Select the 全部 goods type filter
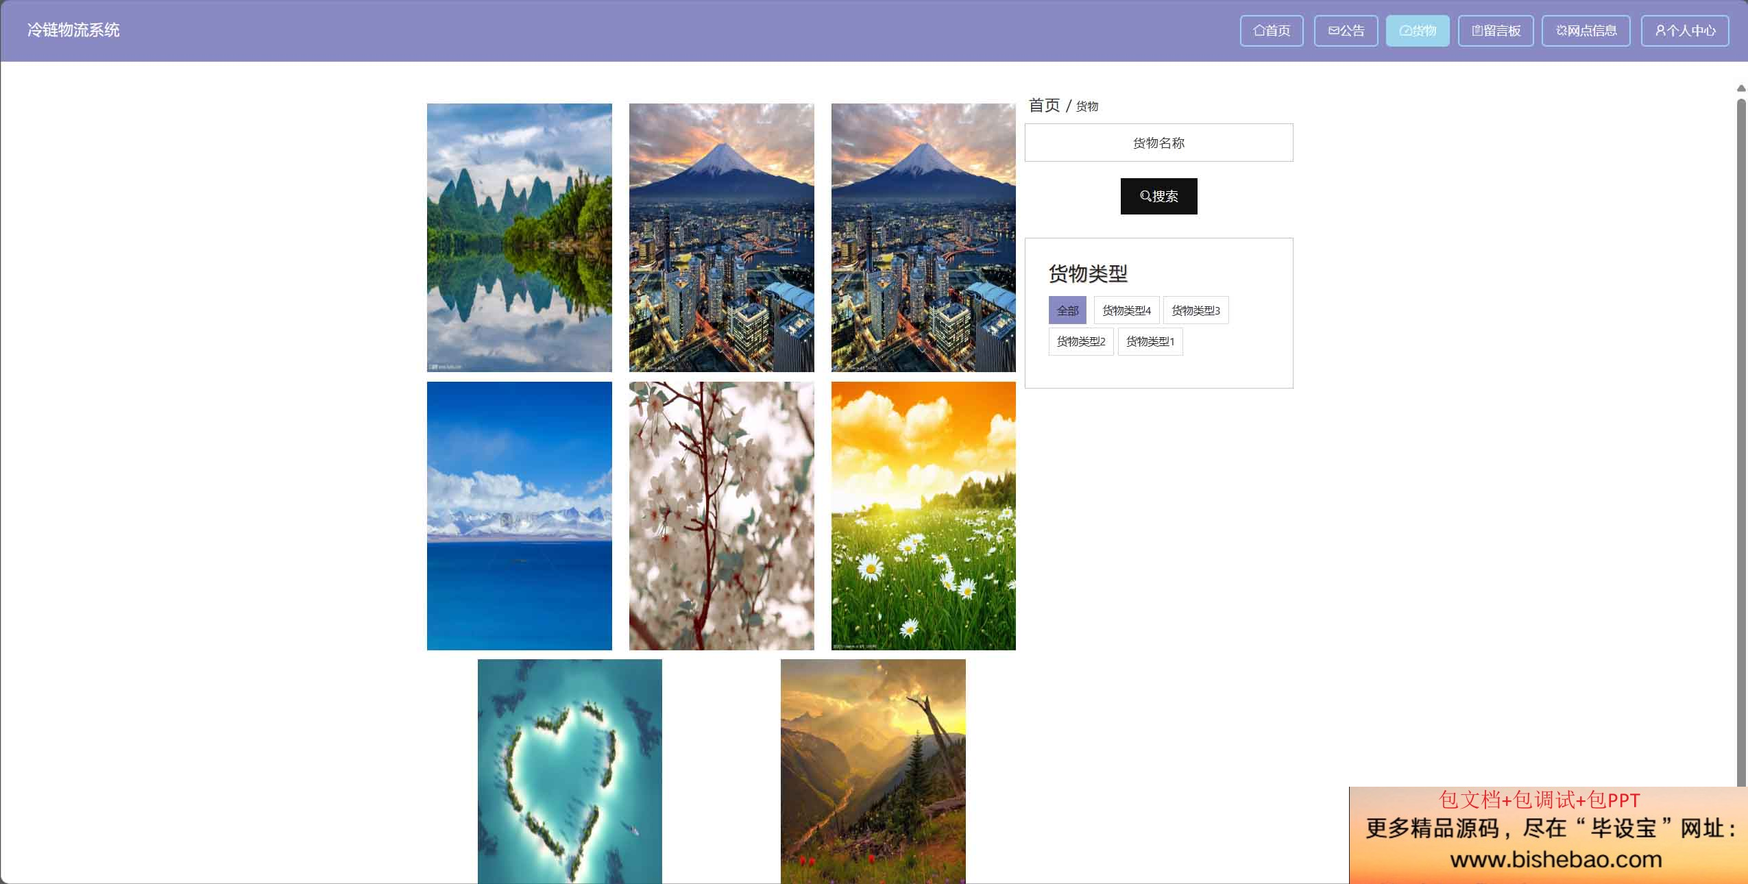The height and width of the screenshot is (884, 1748). pos(1067,310)
